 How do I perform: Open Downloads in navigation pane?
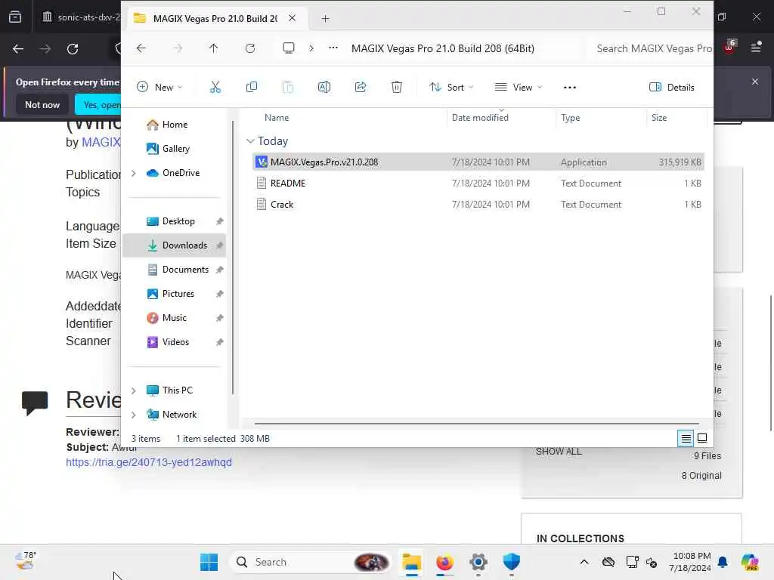point(174,245)
